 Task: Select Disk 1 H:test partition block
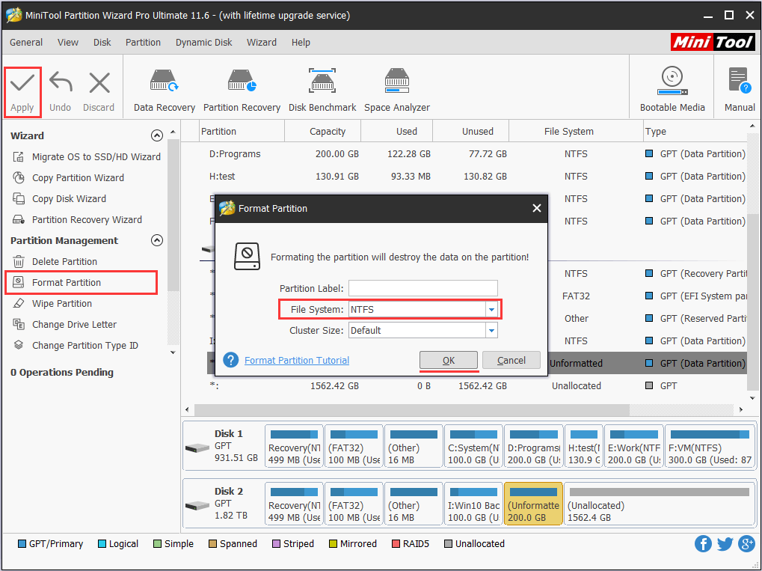[583, 446]
